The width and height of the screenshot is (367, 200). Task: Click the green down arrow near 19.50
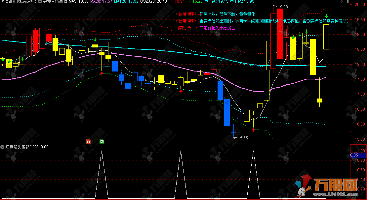(326, 16)
